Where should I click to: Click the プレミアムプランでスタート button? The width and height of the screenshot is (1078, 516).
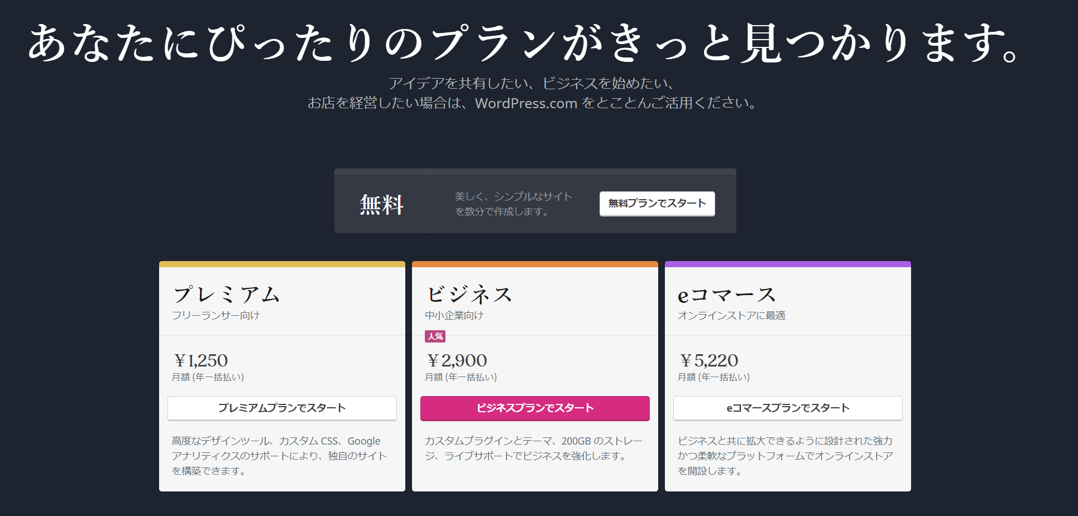[x=281, y=408]
